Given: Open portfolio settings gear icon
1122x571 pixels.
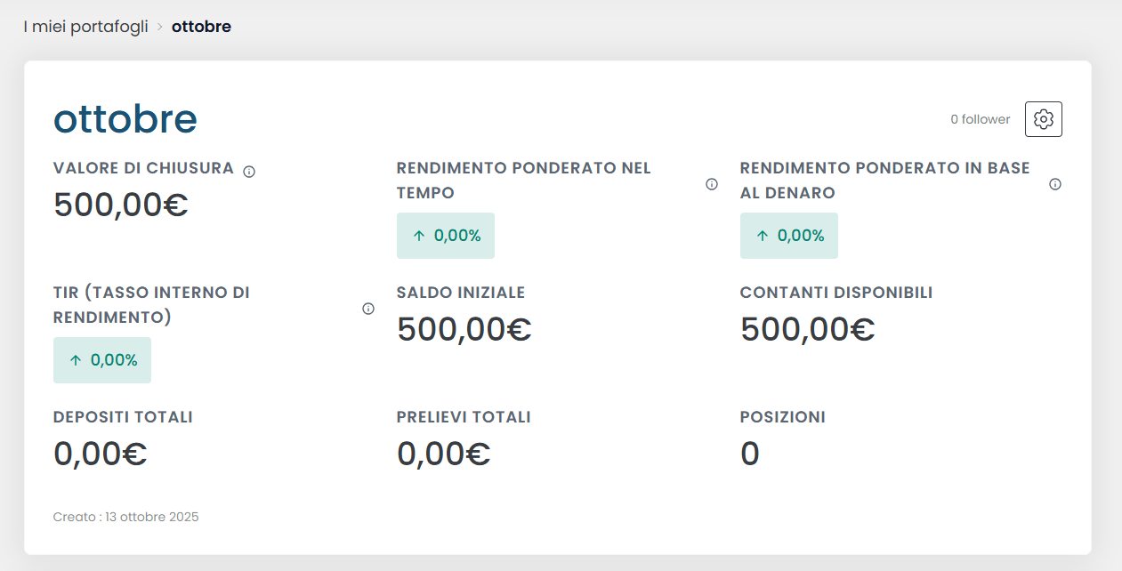Looking at the screenshot, I should click(1043, 119).
